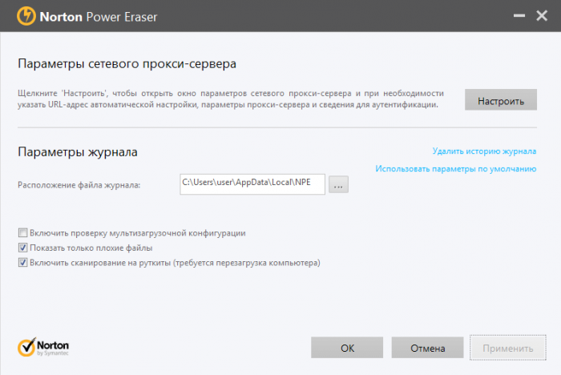Close the Norton Power Eraser window
Viewport: 561px width, 375px height.
(542, 15)
